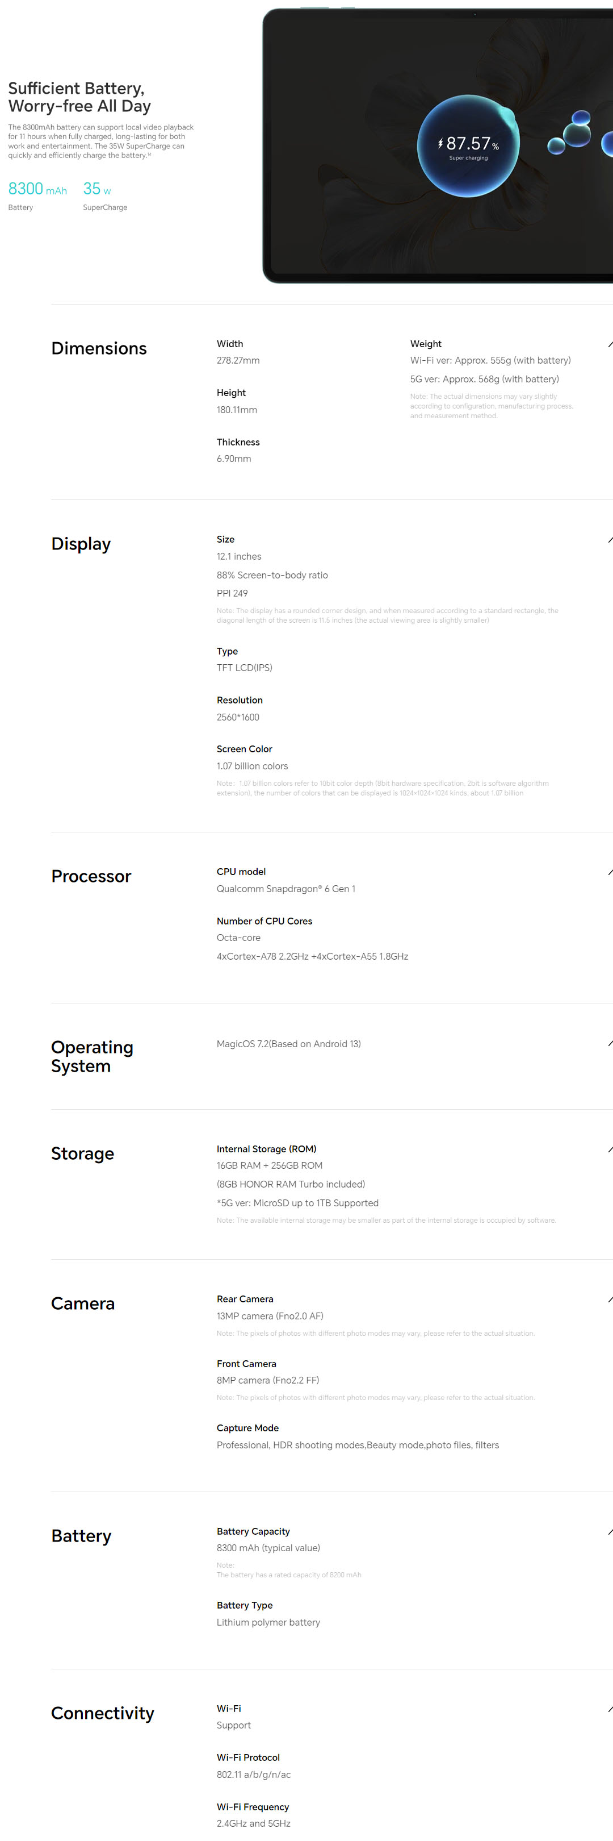Collapse the Camera section chevron
The image size is (613, 1841).
click(610, 1300)
